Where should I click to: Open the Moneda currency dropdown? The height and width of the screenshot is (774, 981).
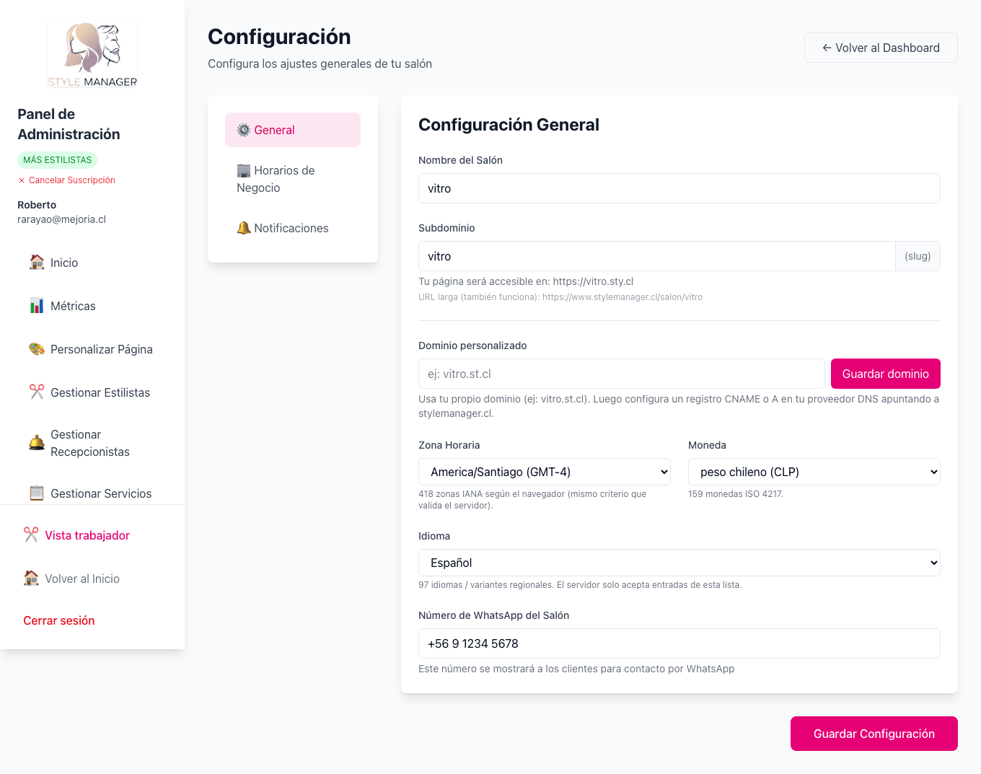coord(814,472)
